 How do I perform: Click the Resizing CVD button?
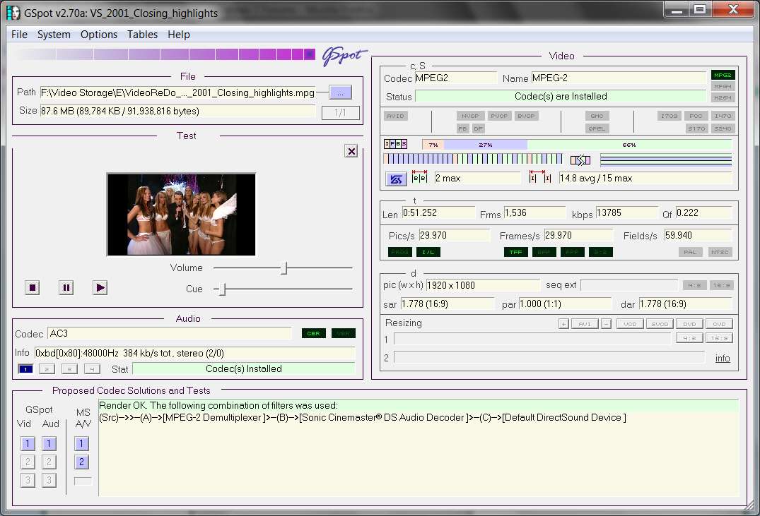click(x=719, y=324)
